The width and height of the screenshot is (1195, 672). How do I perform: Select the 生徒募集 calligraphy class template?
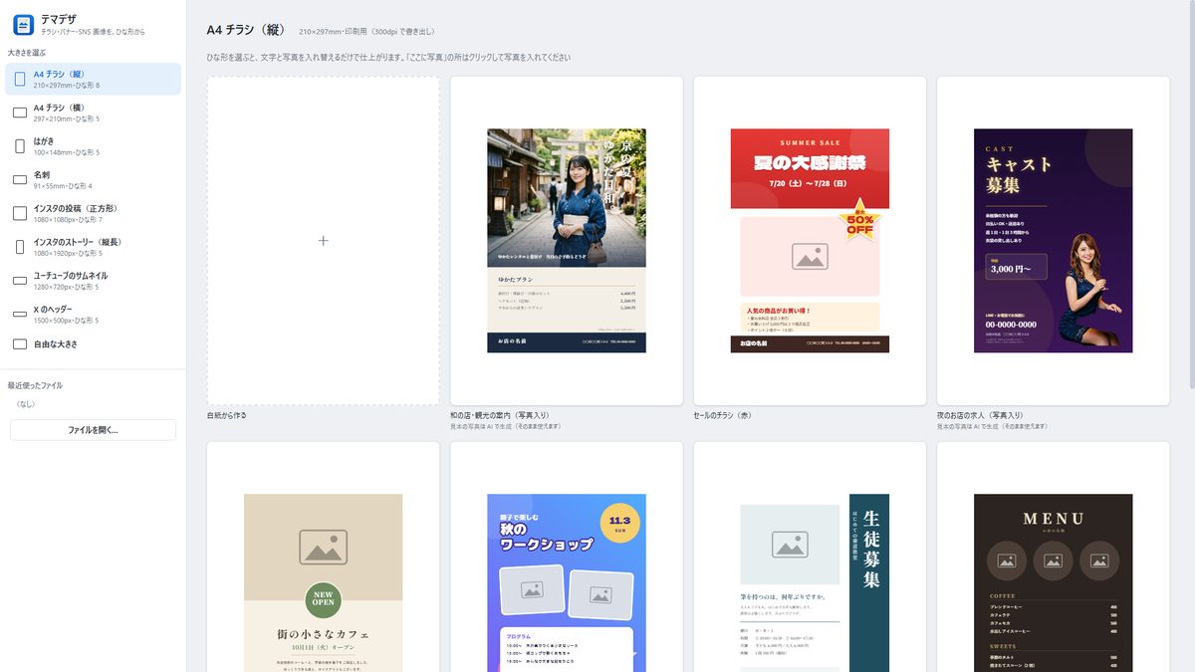(x=810, y=558)
